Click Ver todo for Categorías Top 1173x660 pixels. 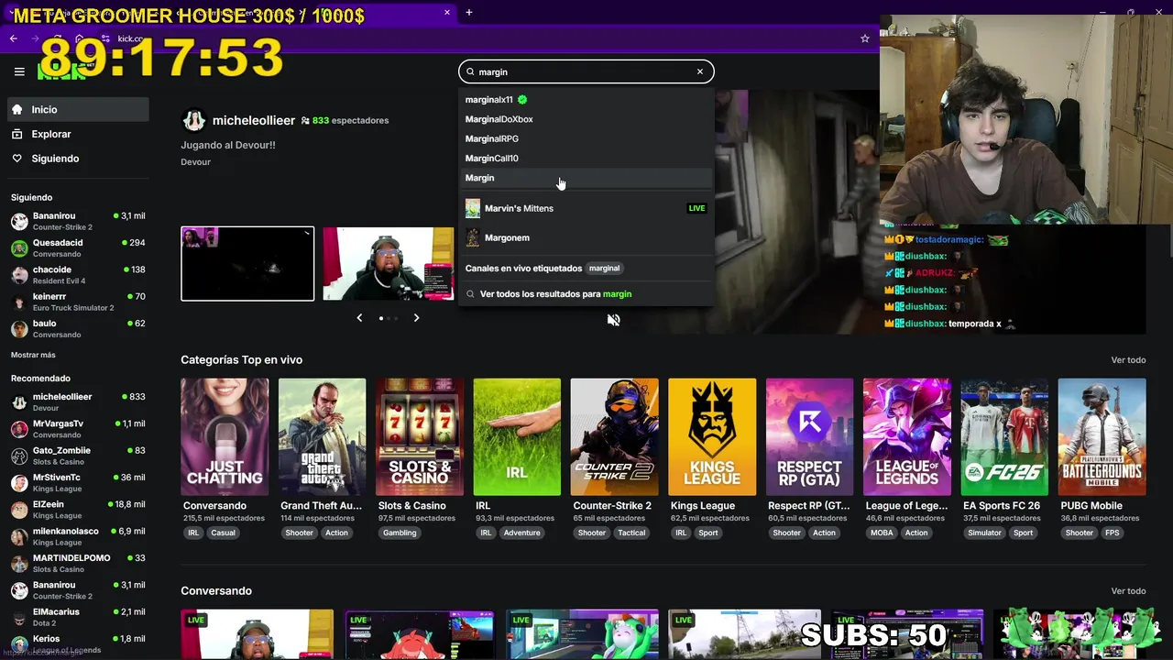(x=1128, y=360)
